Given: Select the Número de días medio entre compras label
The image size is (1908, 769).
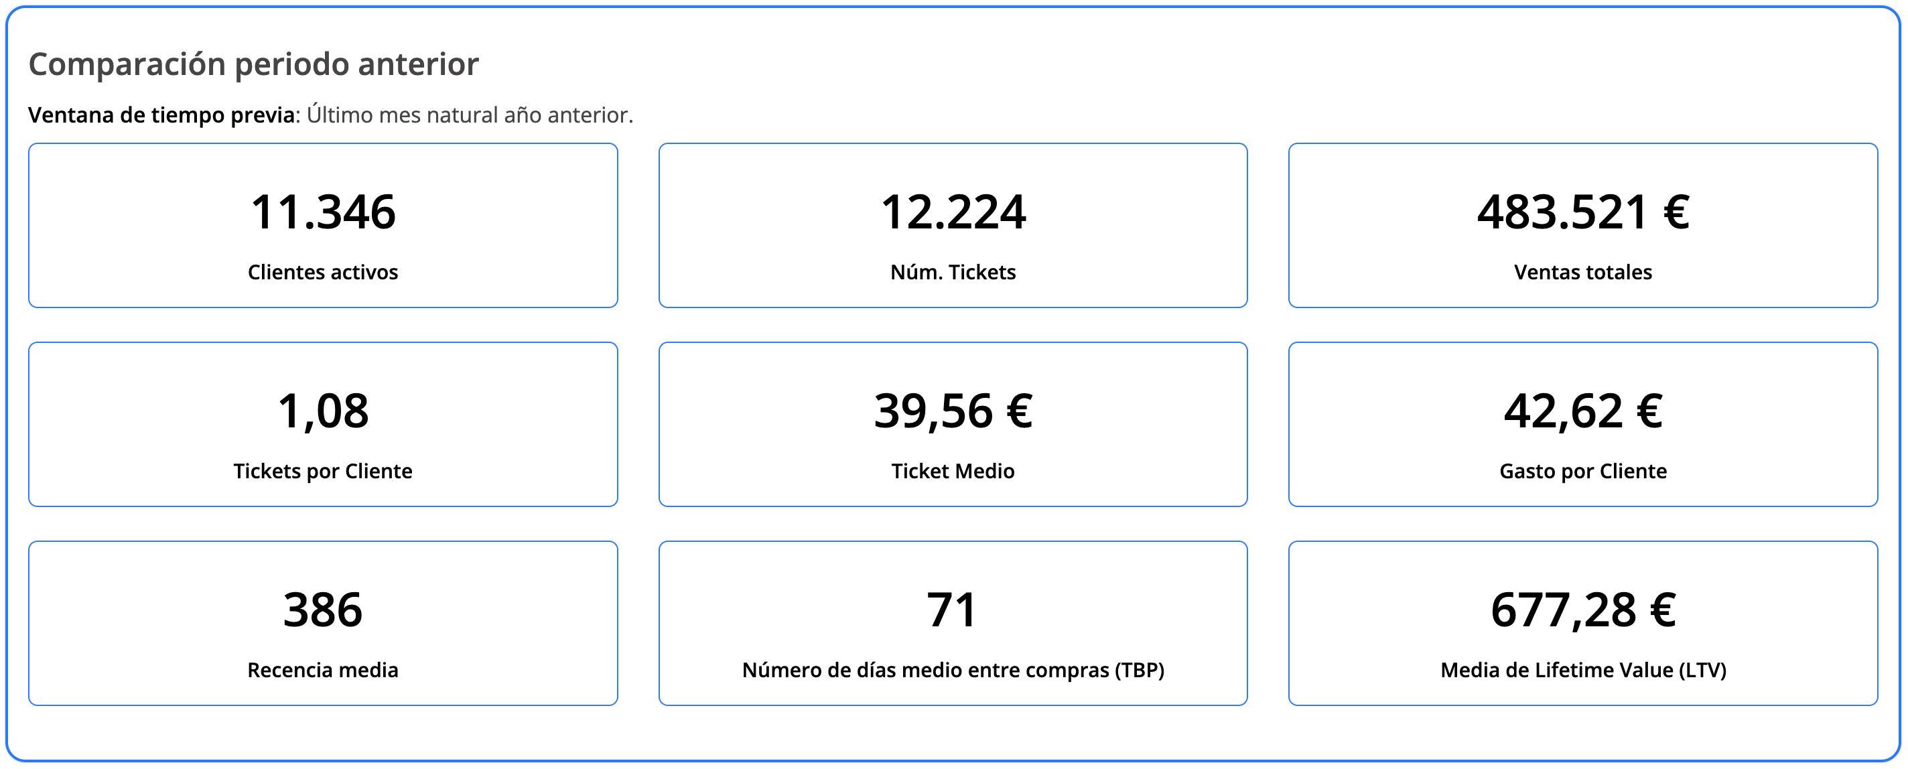Looking at the screenshot, I should pos(953,670).
